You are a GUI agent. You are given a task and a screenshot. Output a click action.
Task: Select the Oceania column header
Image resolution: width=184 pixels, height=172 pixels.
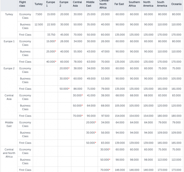tap(176, 4)
